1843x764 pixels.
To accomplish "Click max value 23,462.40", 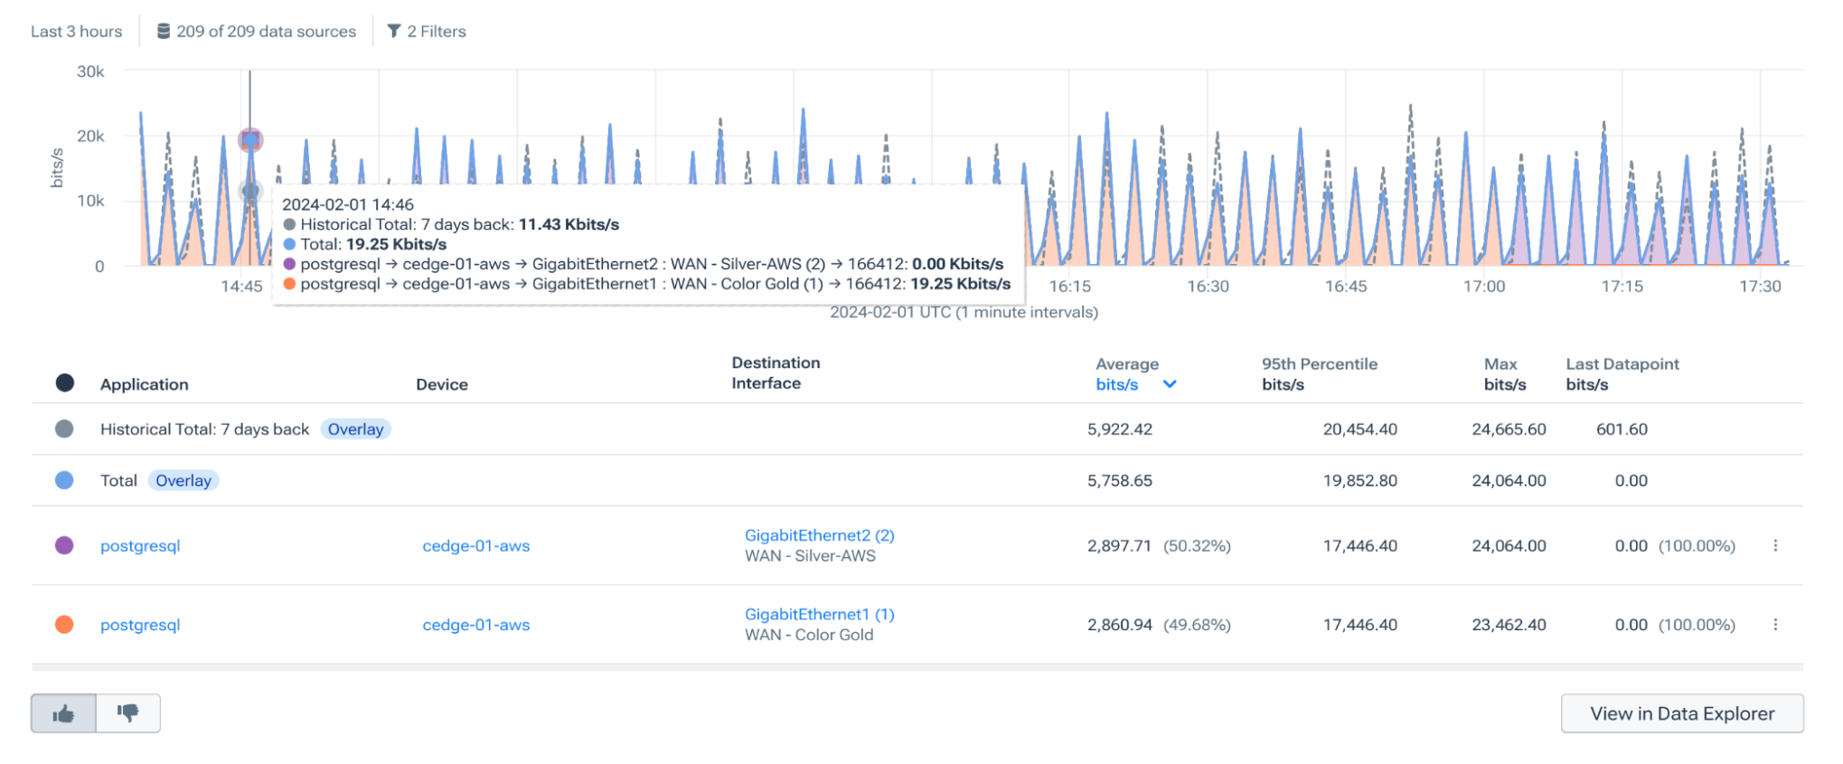I will (1509, 625).
